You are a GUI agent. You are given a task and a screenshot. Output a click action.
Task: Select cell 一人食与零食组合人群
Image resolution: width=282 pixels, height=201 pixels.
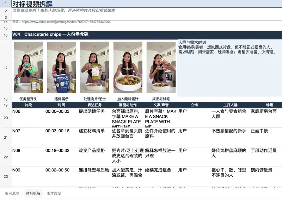click(x=231, y=118)
